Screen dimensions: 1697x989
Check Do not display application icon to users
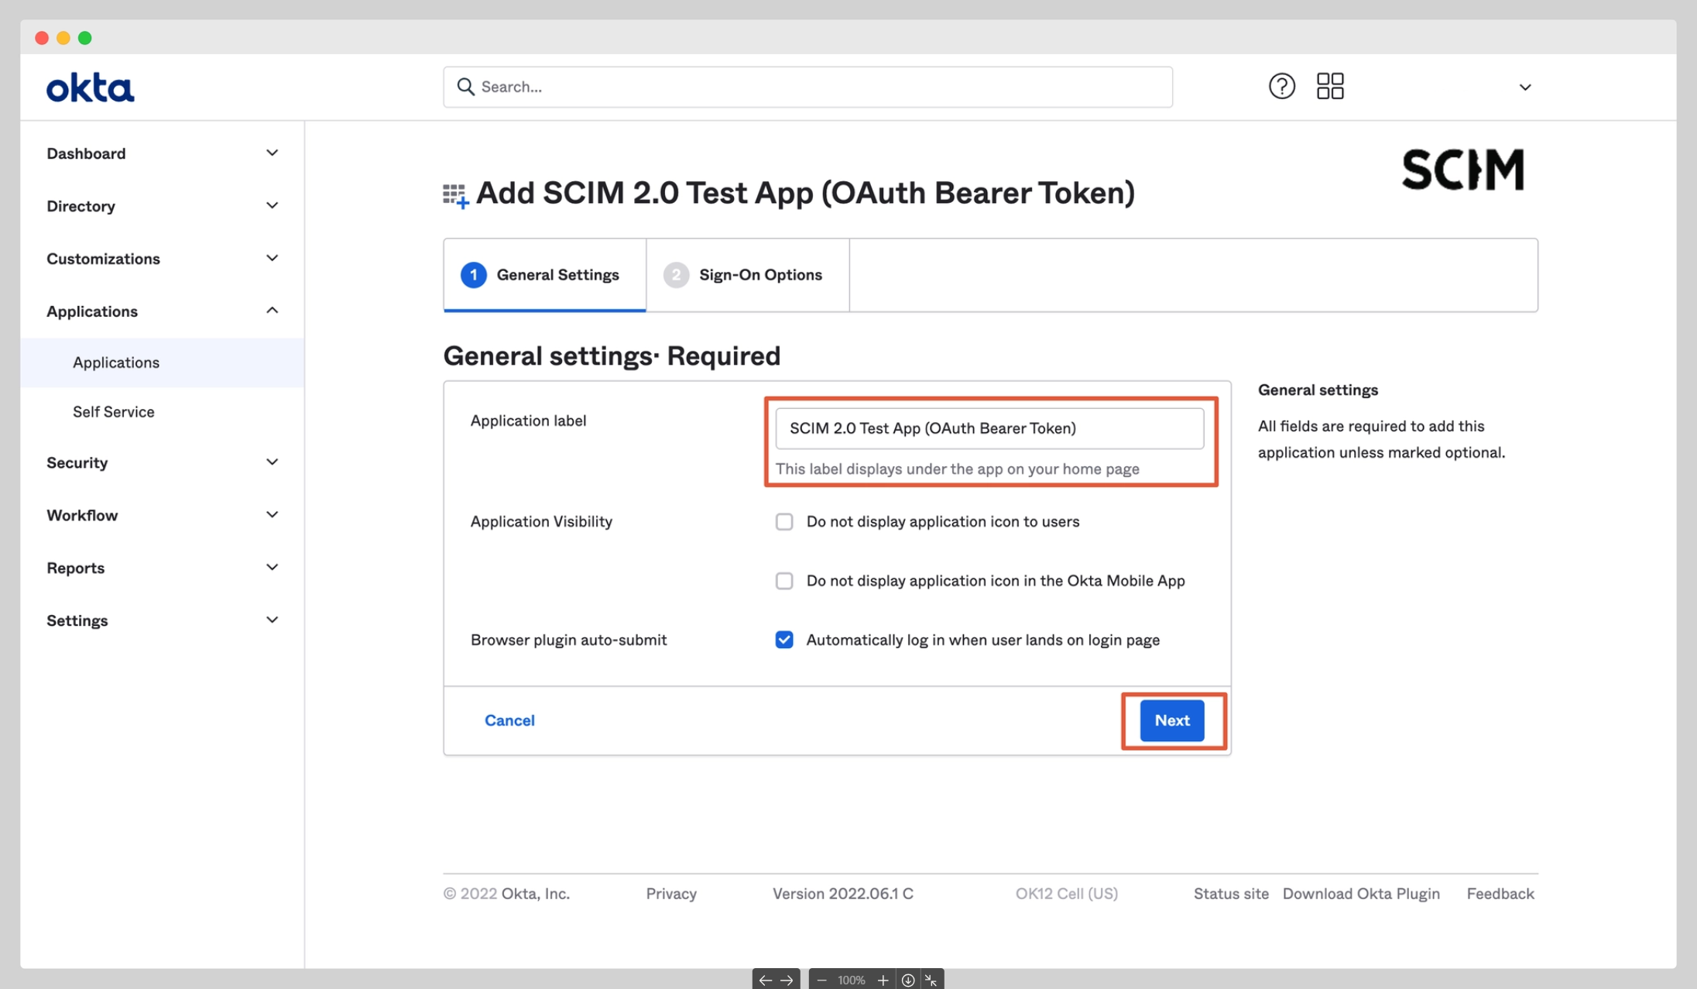click(784, 521)
